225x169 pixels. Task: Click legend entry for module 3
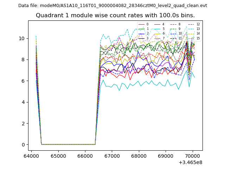click(x=143, y=38)
